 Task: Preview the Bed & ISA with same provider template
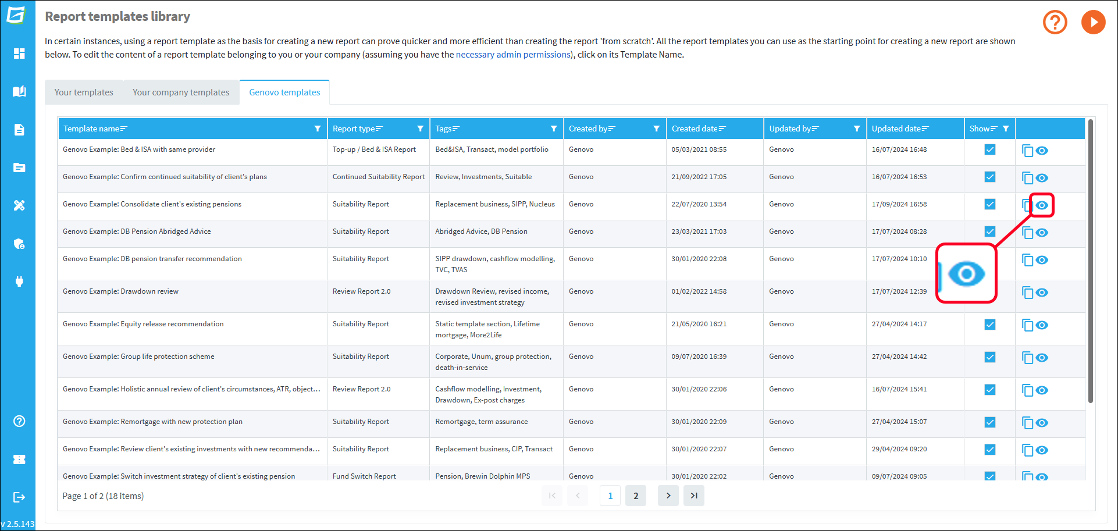click(x=1042, y=151)
